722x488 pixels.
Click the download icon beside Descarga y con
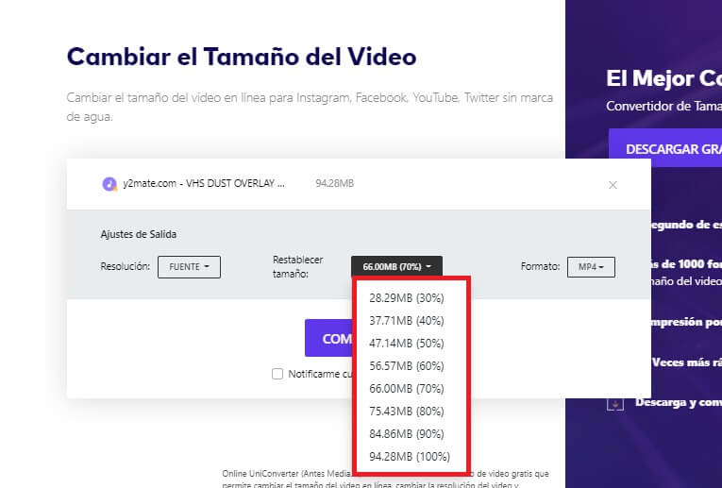click(x=615, y=403)
